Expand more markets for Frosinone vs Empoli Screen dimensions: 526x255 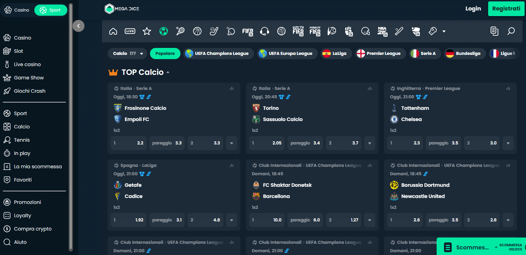tap(232, 143)
